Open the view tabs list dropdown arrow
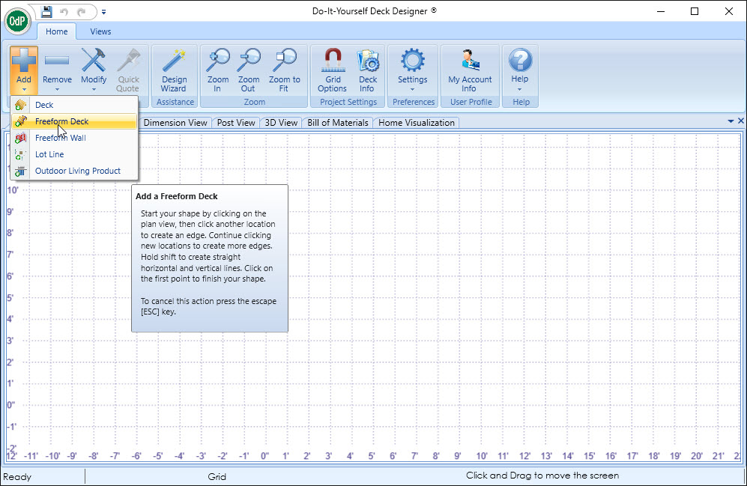This screenshot has width=747, height=486. (731, 121)
